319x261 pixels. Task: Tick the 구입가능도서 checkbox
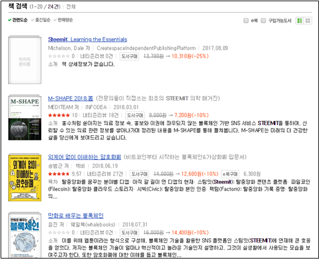point(263,20)
